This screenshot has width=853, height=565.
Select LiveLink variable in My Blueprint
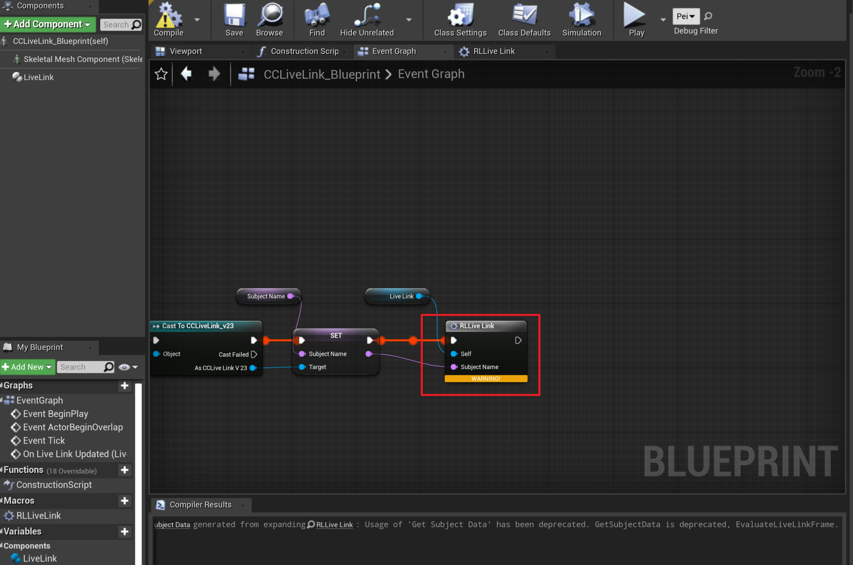coord(39,558)
